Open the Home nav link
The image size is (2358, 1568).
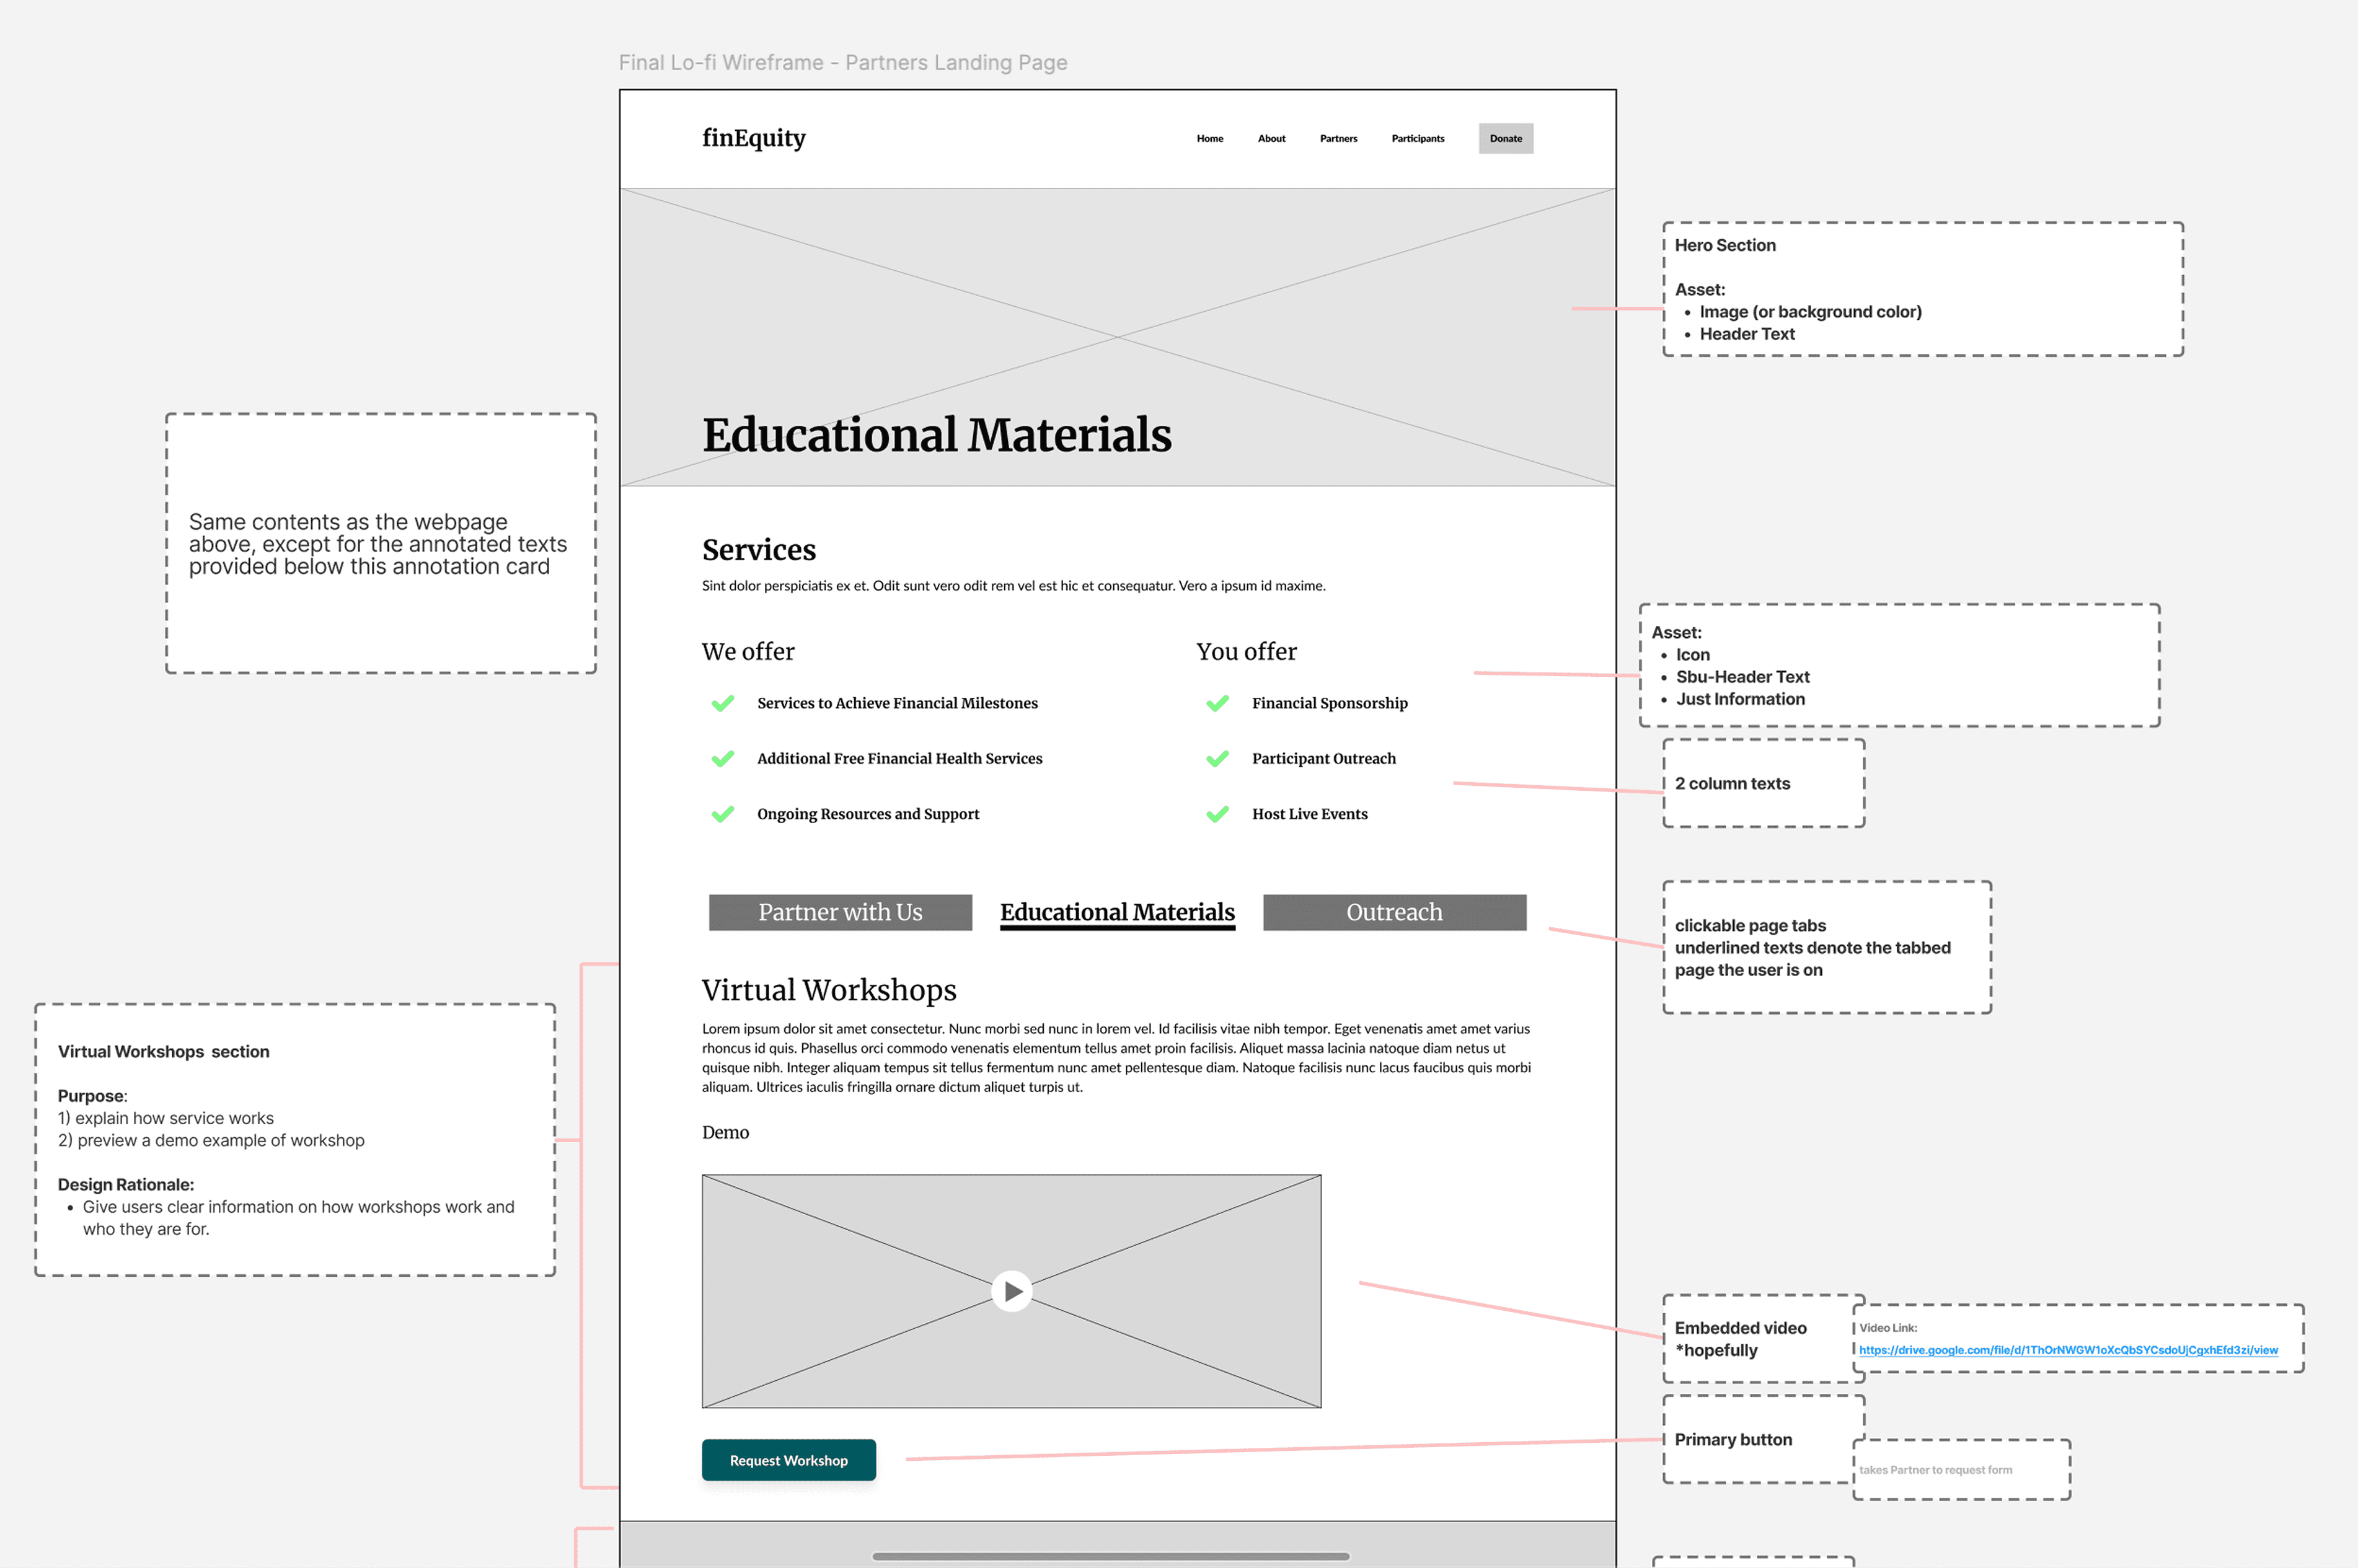pyautogui.click(x=1209, y=139)
